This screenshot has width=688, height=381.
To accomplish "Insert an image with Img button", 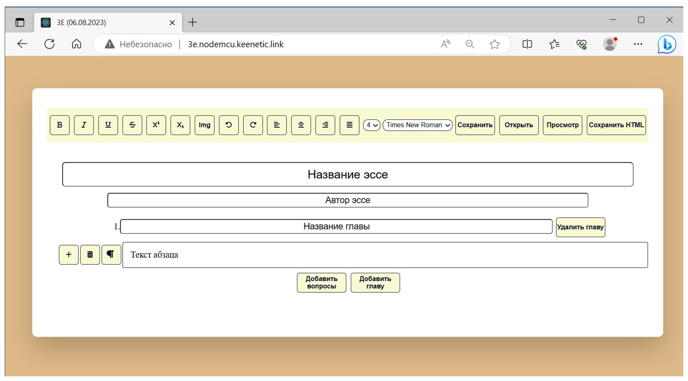I will click(x=204, y=125).
